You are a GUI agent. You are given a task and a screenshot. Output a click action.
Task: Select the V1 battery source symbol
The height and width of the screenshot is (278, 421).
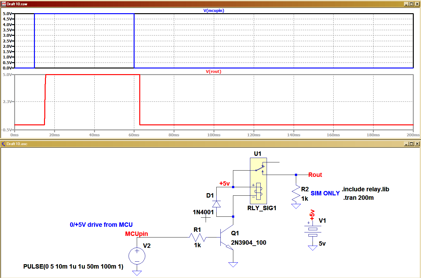coord(313,231)
